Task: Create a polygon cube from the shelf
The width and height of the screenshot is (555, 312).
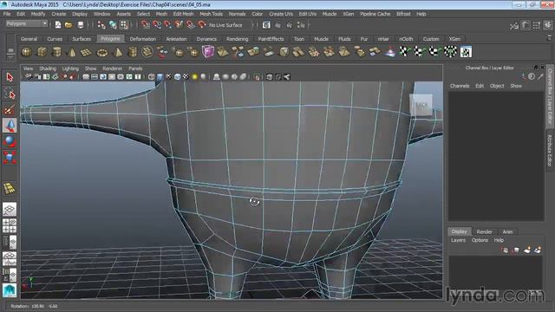Action: (42, 52)
